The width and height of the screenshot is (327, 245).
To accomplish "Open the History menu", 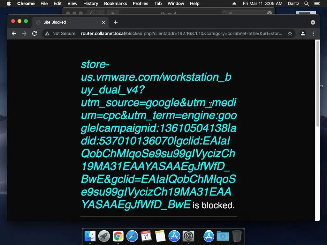I will (91, 4).
